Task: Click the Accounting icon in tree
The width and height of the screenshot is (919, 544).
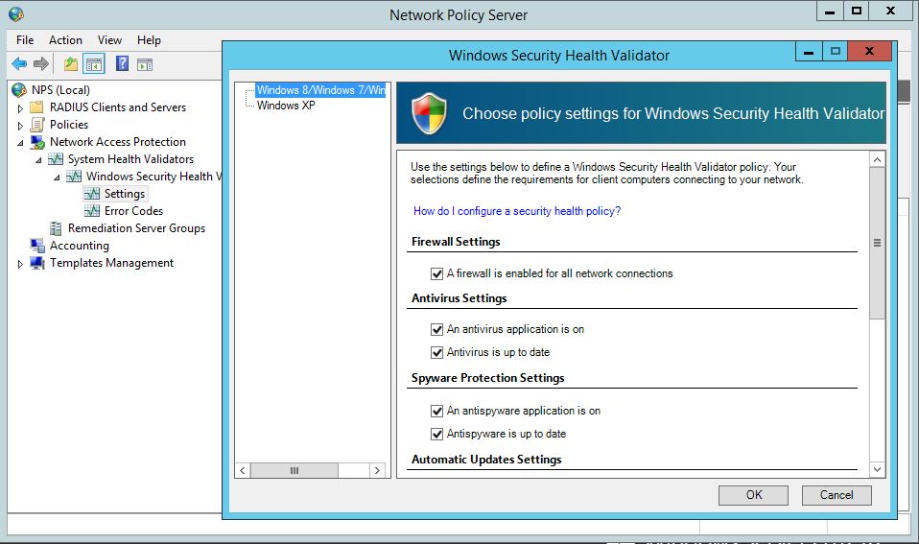Action: click(x=37, y=245)
